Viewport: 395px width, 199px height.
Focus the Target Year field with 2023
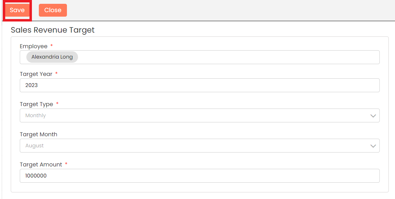(x=199, y=85)
